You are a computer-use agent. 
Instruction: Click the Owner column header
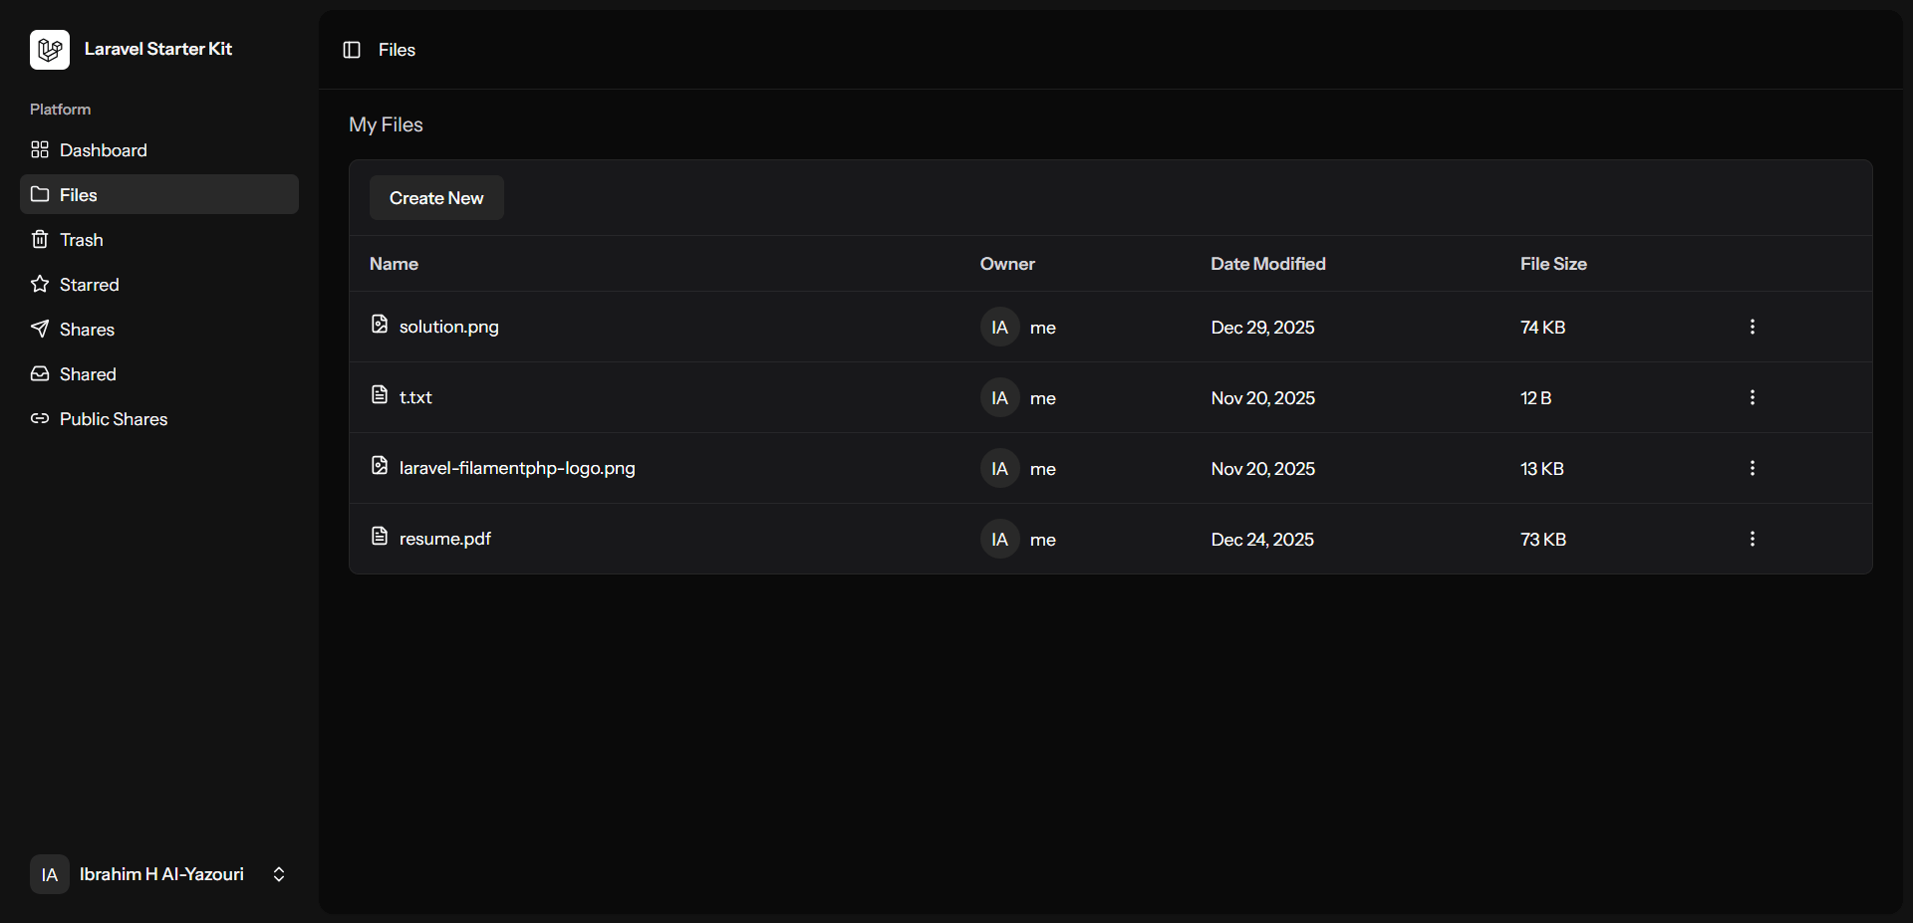point(1007,264)
